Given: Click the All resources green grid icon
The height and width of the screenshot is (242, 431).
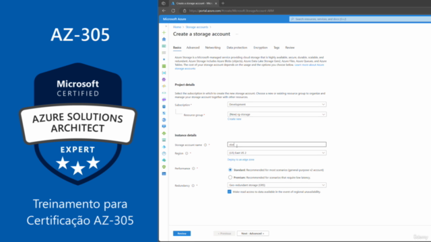Looking at the screenshot, I should coord(164,66).
